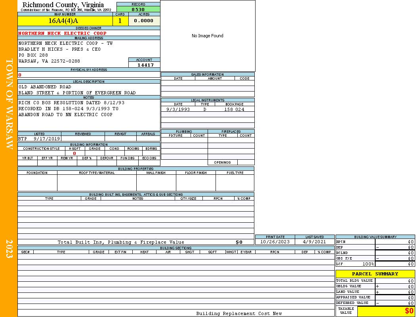This screenshot has width=416, height=317.
Task: Click the print date 10/26/2023
Action: click(x=275, y=242)
